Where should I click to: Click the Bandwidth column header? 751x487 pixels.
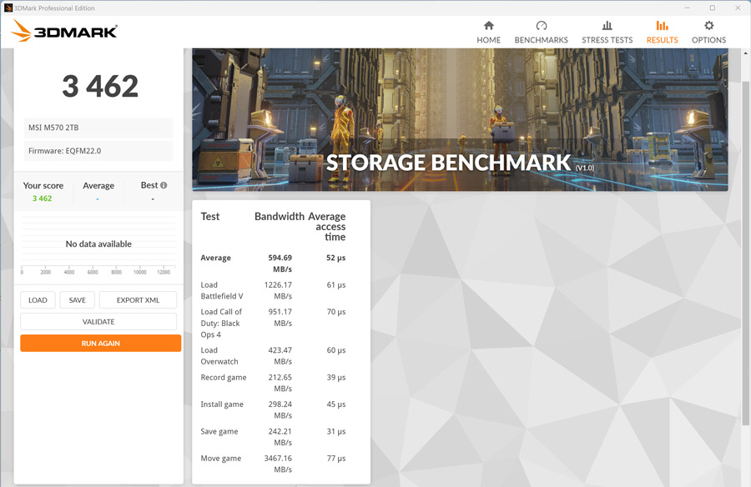pos(280,217)
